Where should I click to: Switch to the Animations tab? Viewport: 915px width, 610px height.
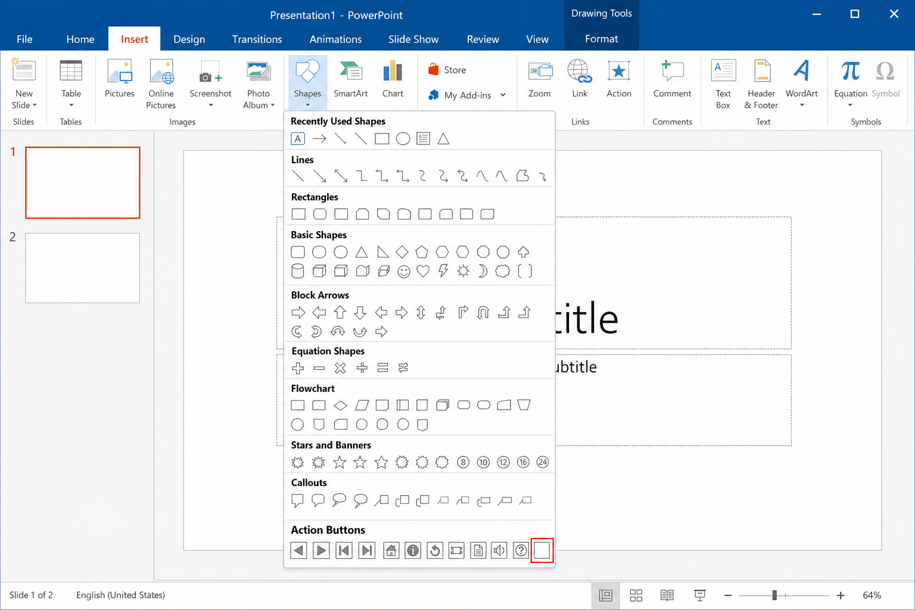[335, 39]
